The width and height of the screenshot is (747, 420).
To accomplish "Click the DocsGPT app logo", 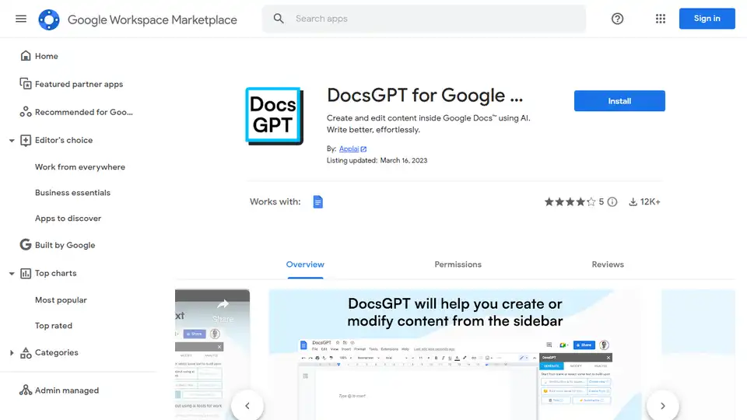I will point(275,116).
